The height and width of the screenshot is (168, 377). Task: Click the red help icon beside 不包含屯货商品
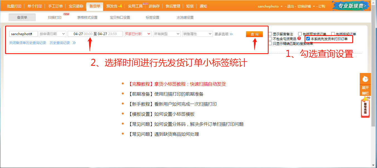299,38
